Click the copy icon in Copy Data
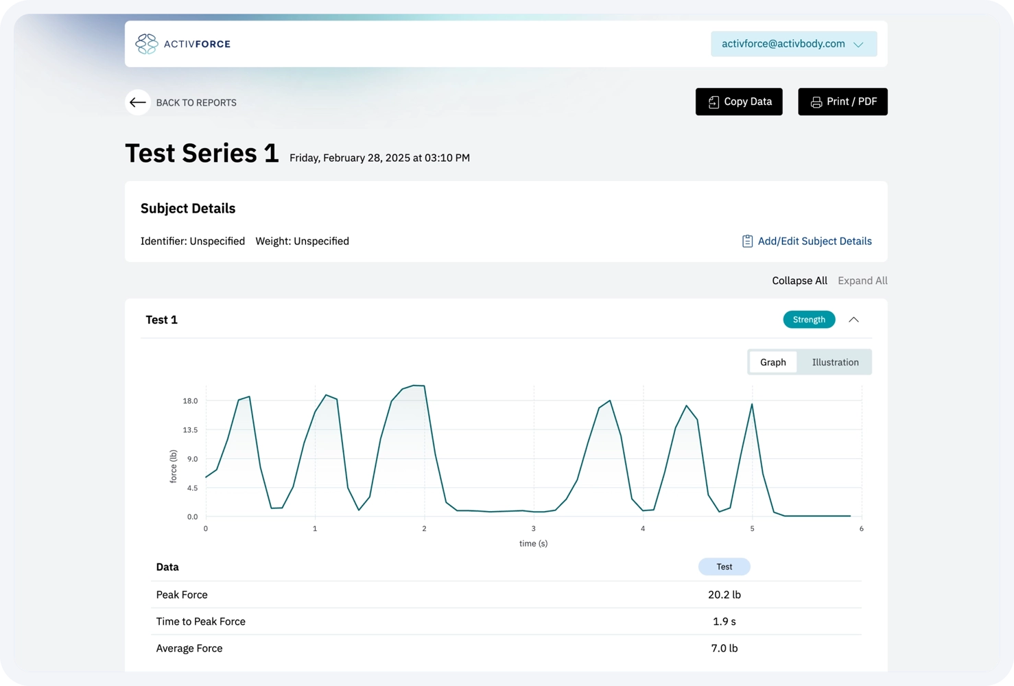The height and width of the screenshot is (686, 1014). pyautogui.click(x=714, y=102)
